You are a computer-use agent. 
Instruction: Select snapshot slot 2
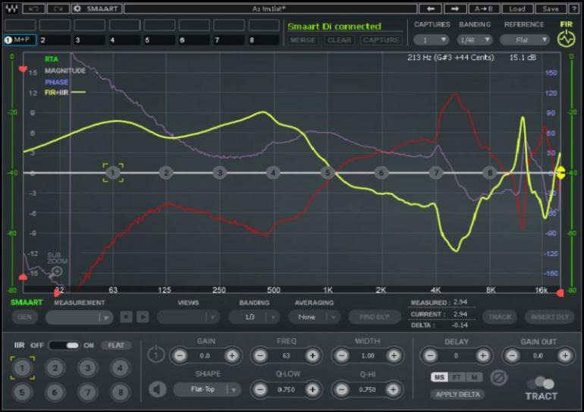(55, 39)
